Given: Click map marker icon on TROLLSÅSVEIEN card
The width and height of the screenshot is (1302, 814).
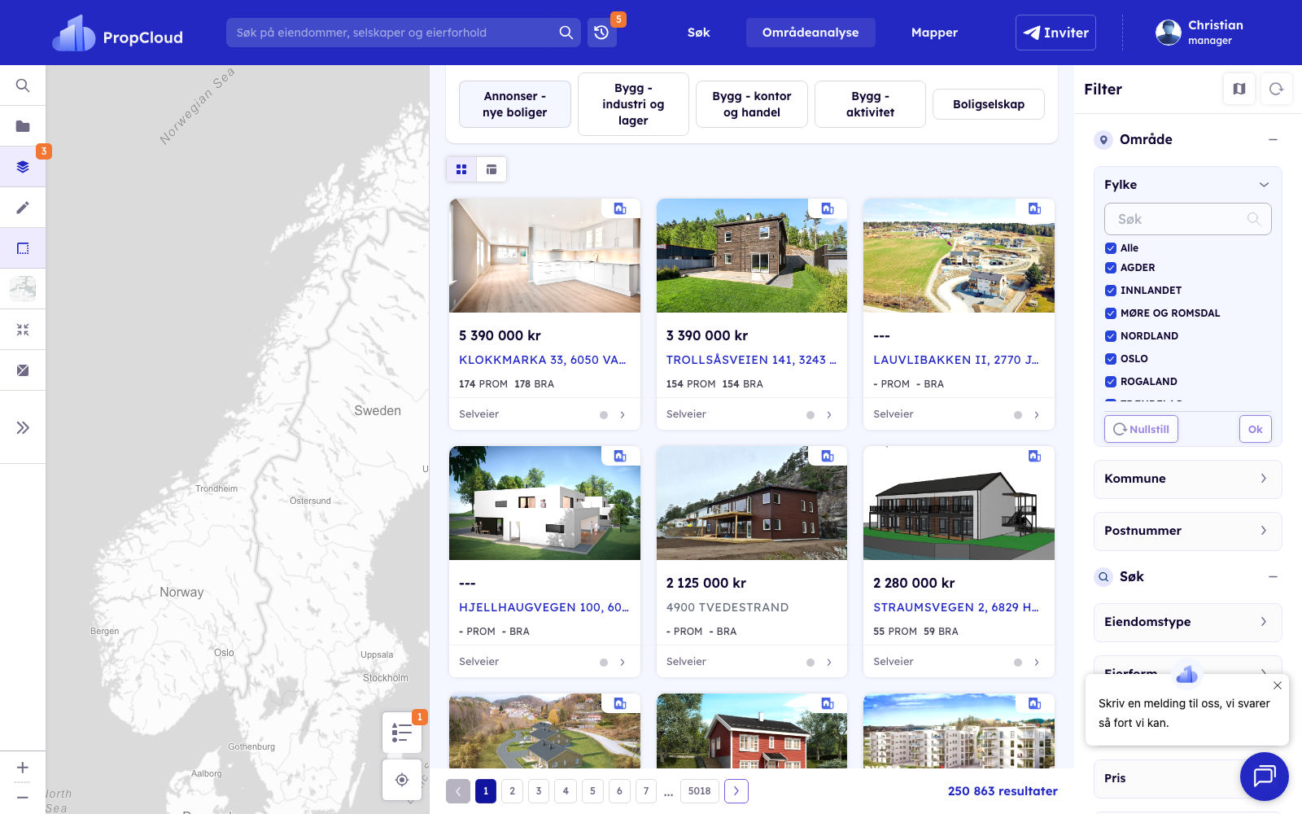Looking at the screenshot, I should (x=828, y=208).
